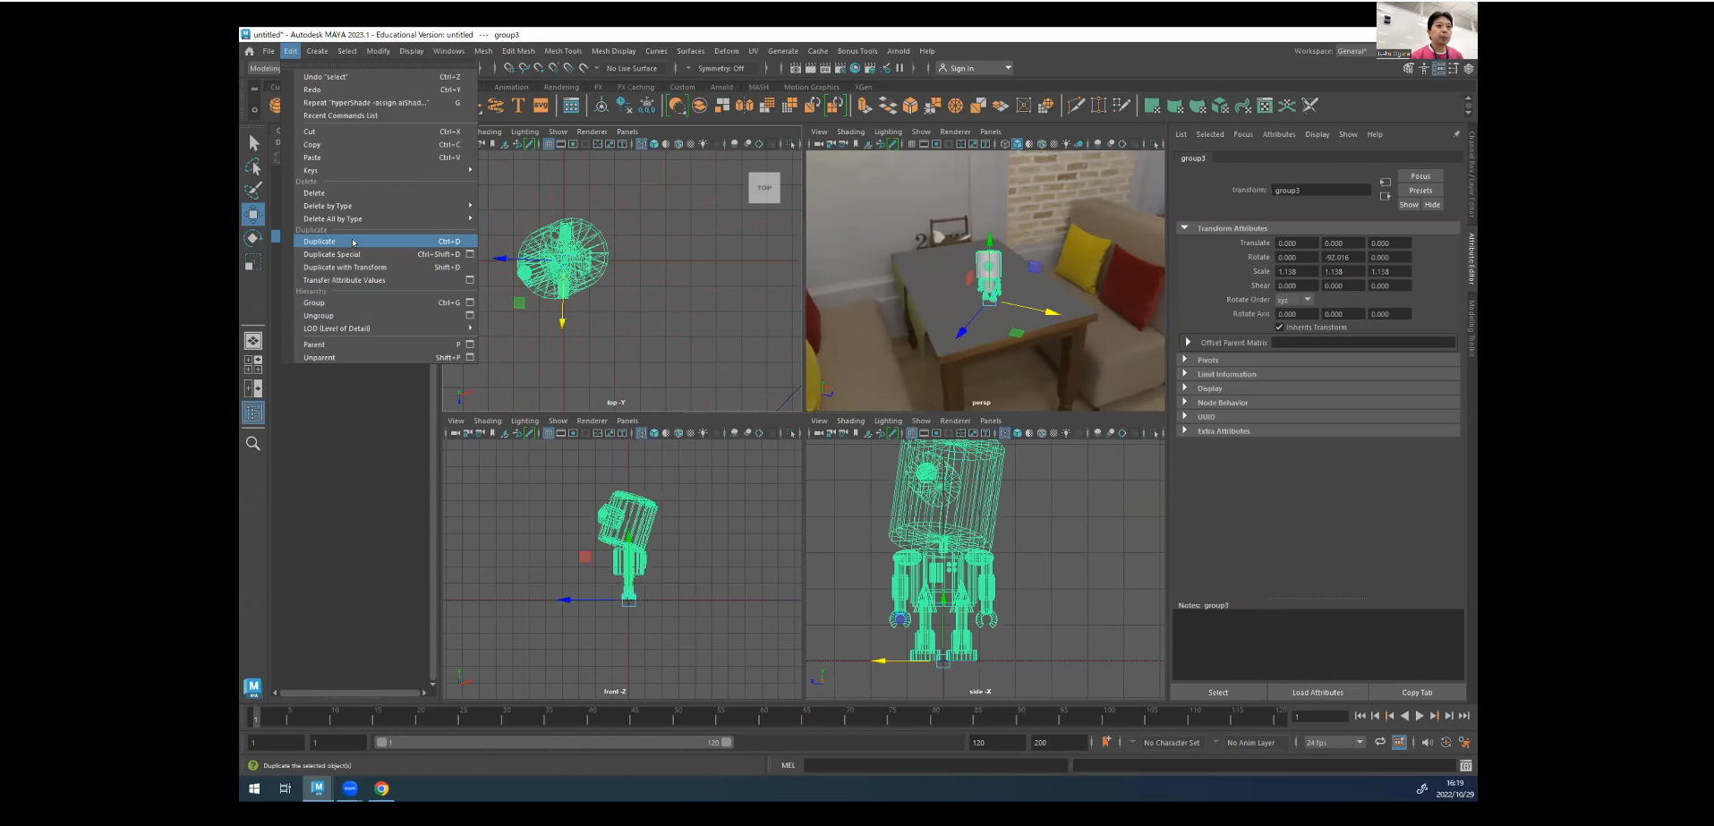Uncheck the Inherits Transform checkbox
The width and height of the screenshot is (1714, 826).
pos(1280,328)
